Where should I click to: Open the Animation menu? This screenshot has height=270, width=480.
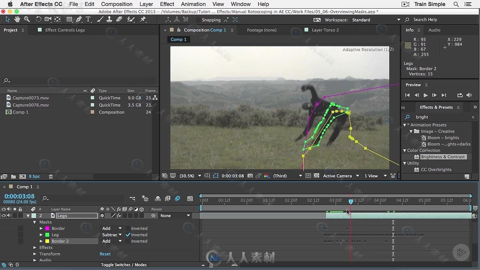193,4
